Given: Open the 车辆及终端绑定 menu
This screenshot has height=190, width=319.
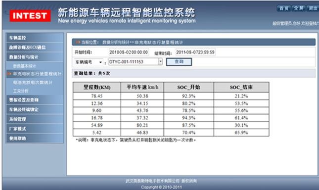Looking at the screenshot, I should [x=35, y=109].
